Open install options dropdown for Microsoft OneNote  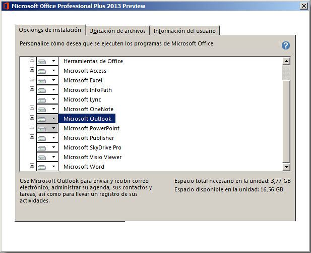click(x=47, y=109)
